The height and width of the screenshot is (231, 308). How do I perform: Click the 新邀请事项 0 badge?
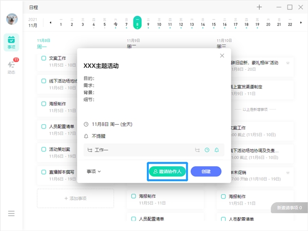290,207
